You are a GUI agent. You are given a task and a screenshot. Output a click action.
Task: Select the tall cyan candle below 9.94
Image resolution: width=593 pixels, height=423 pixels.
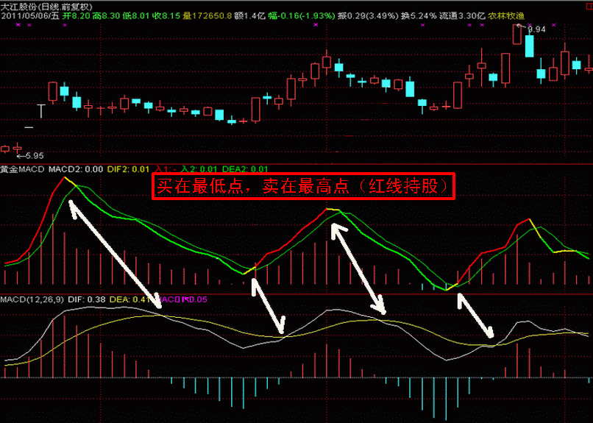pyautogui.click(x=528, y=45)
